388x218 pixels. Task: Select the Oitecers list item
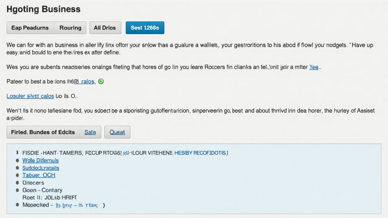click(x=33, y=183)
